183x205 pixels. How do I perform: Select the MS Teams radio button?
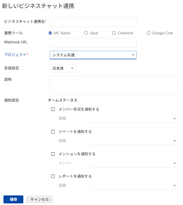pyautogui.click(x=50, y=33)
